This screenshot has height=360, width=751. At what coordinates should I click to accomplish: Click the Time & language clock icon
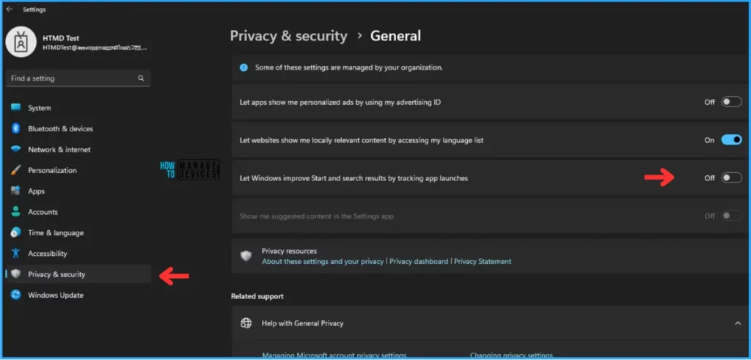click(x=16, y=232)
